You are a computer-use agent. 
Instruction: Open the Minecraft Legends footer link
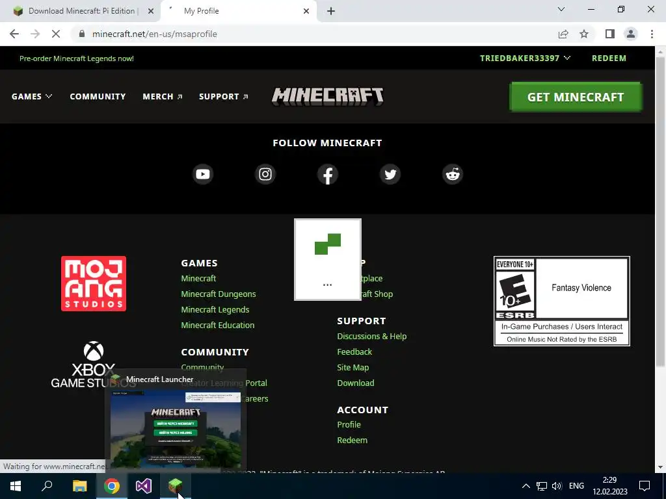(215, 310)
